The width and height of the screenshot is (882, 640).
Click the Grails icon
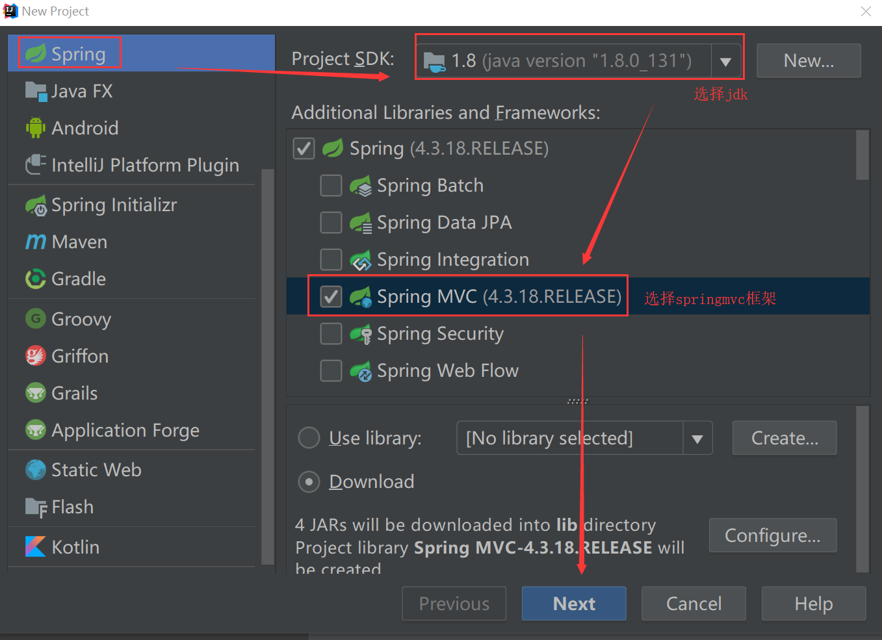[36, 393]
